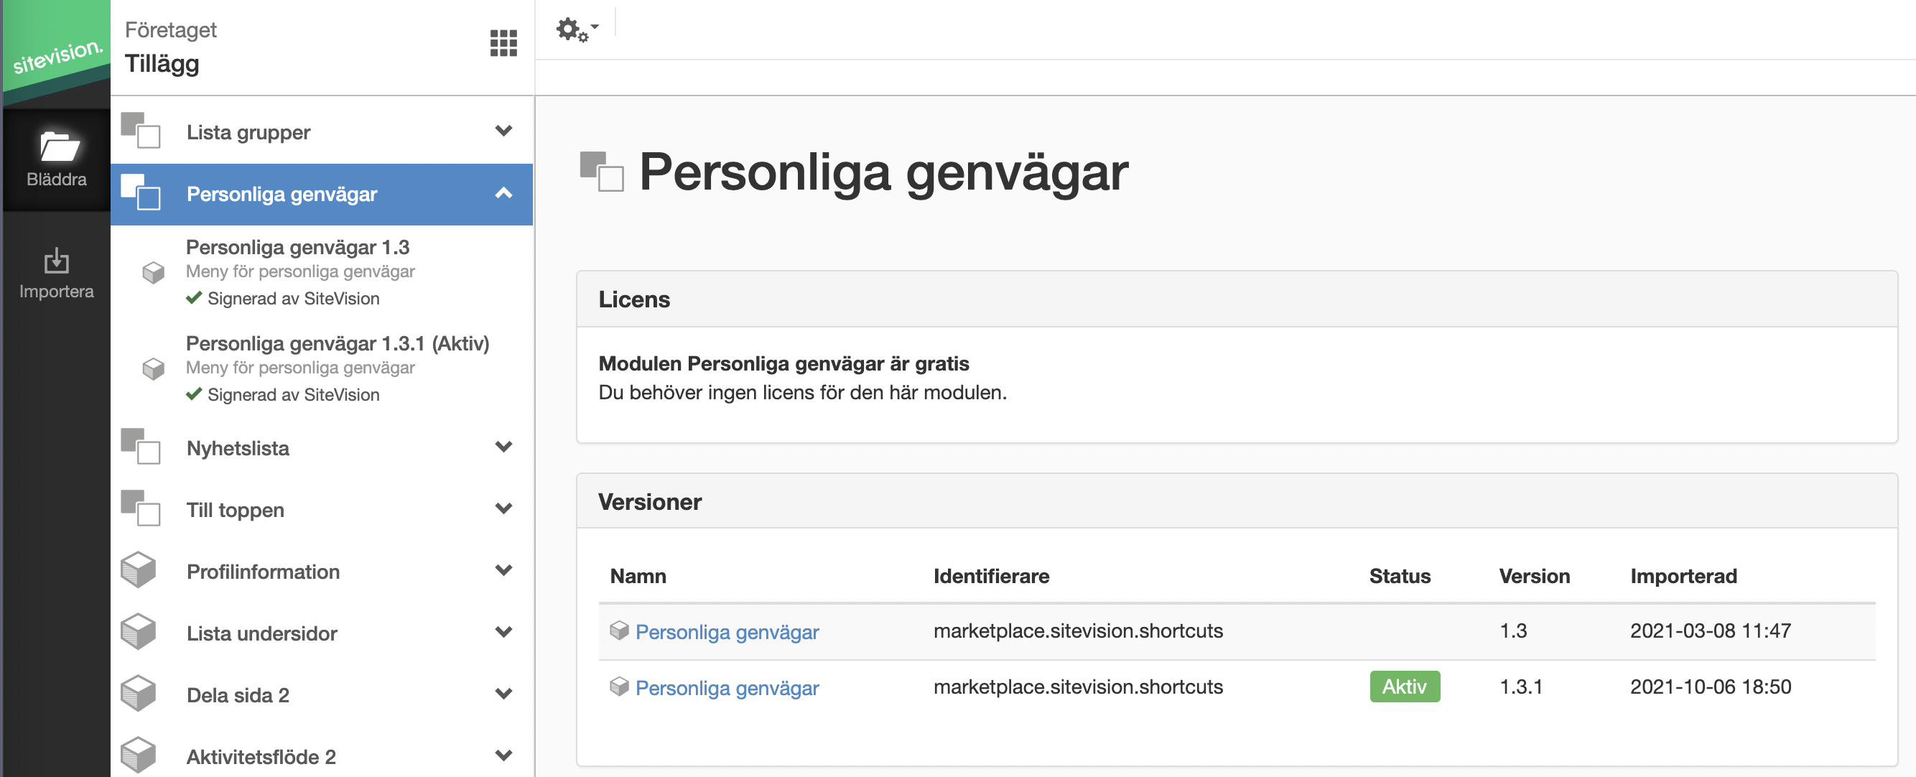This screenshot has height=777, width=1916.
Task: Click the Aktivitetsflöde 2 cube icon
Action: coord(139,755)
